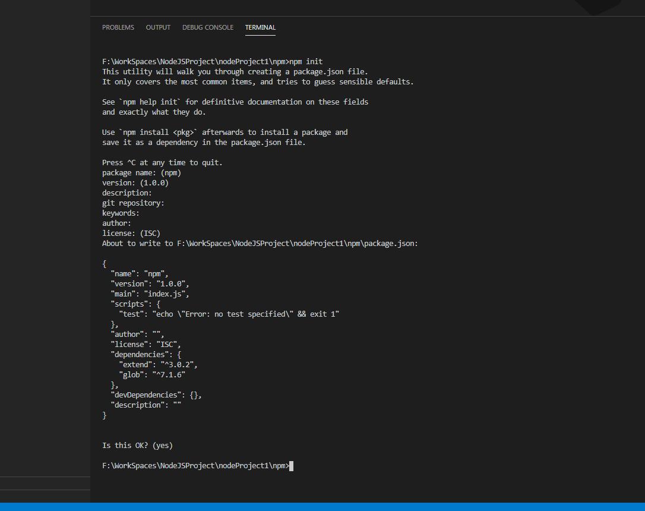The height and width of the screenshot is (511, 645).
Task: Click the '"glob": "^7.1.6"' dependency line
Action: point(152,375)
